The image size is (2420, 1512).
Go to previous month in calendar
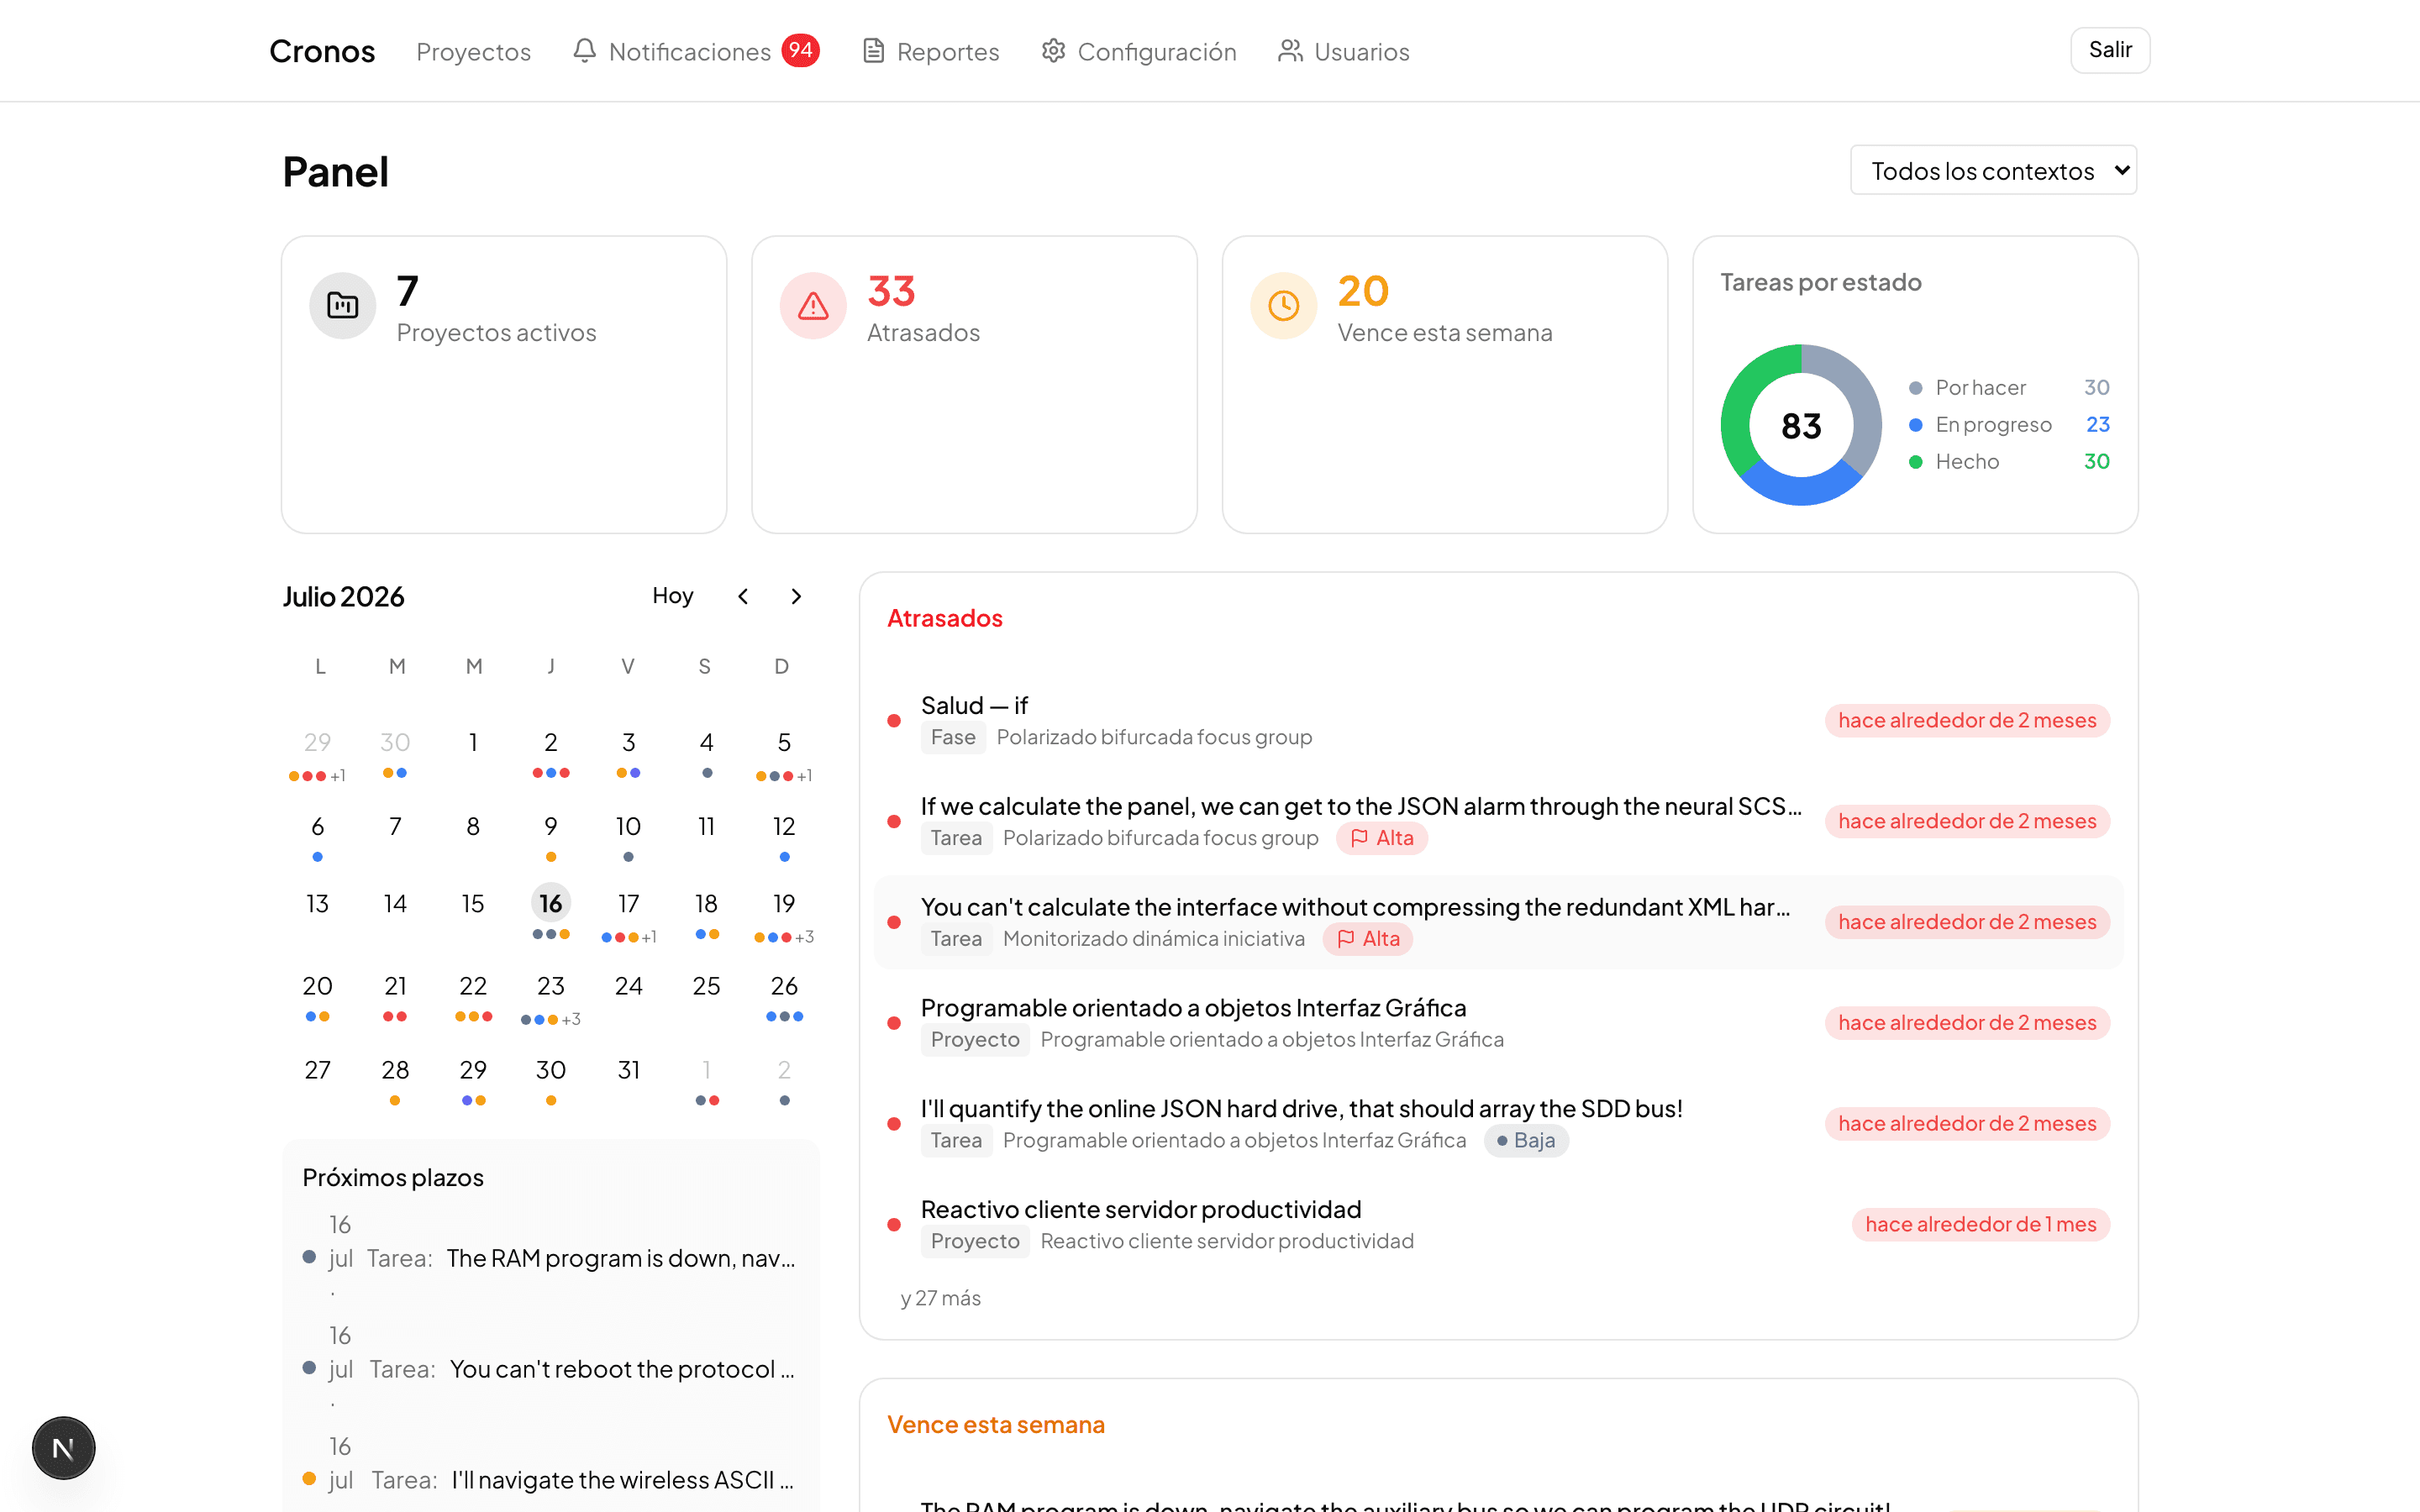coord(743,596)
